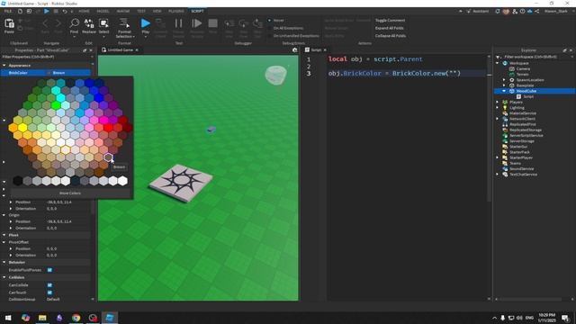Click the Paste clipboard icon
The width and height of the screenshot is (576, 324).
point(9,24)
